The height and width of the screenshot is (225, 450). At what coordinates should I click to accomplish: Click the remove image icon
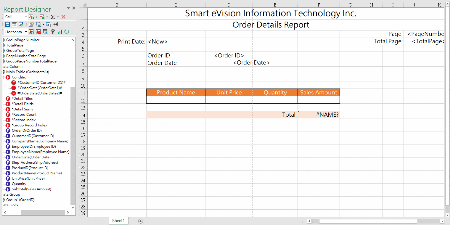coord(38,32)
